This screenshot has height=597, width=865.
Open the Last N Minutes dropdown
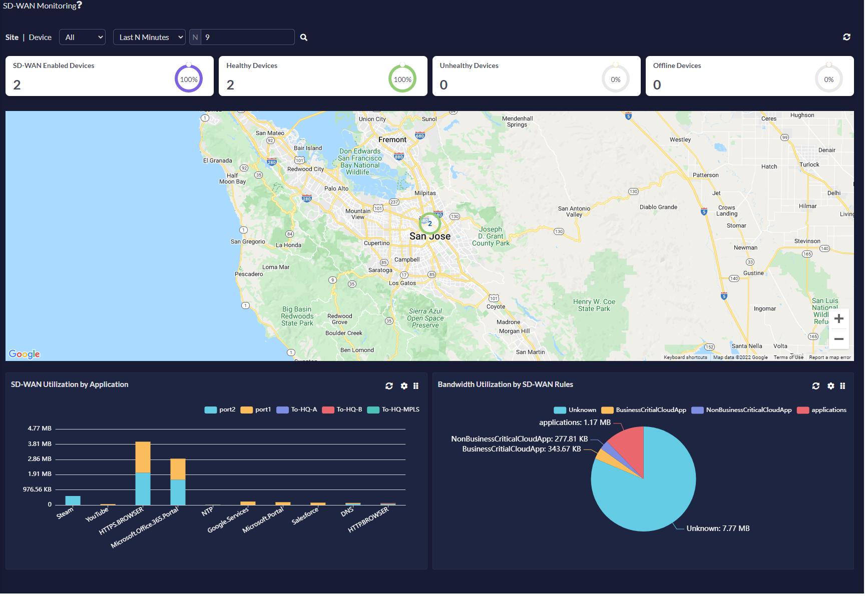click(149, 37)
